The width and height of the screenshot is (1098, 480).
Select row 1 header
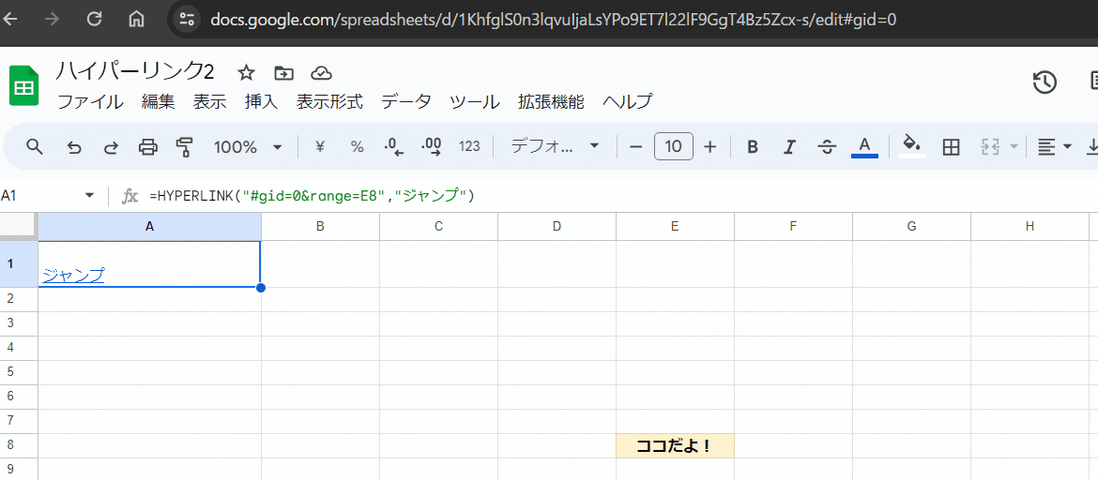[x=18, y=263]
